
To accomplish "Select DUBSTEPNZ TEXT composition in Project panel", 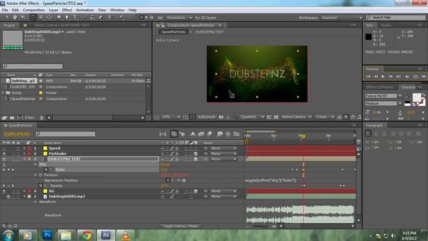I will [x=23, y=87].
